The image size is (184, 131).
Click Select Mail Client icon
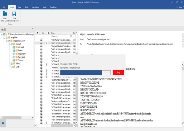click(x=5, y=14)
